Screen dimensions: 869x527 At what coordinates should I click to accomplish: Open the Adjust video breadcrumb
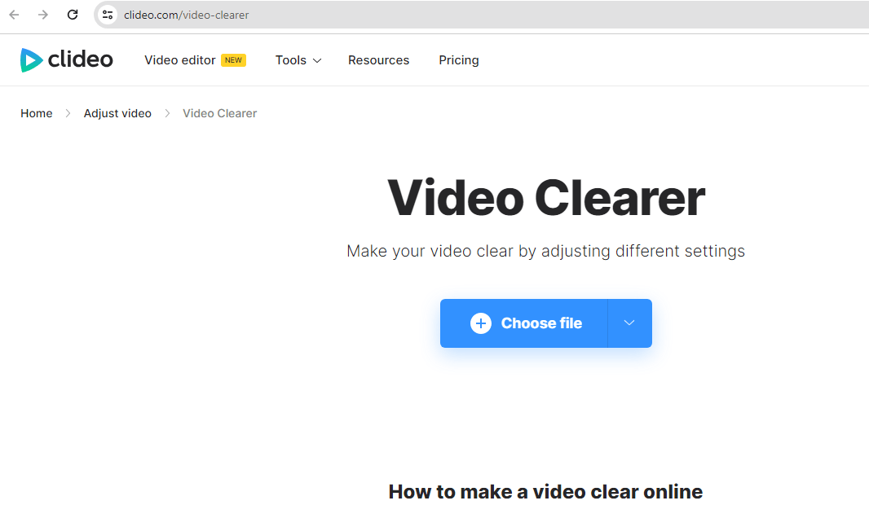[x=117, y=112]
